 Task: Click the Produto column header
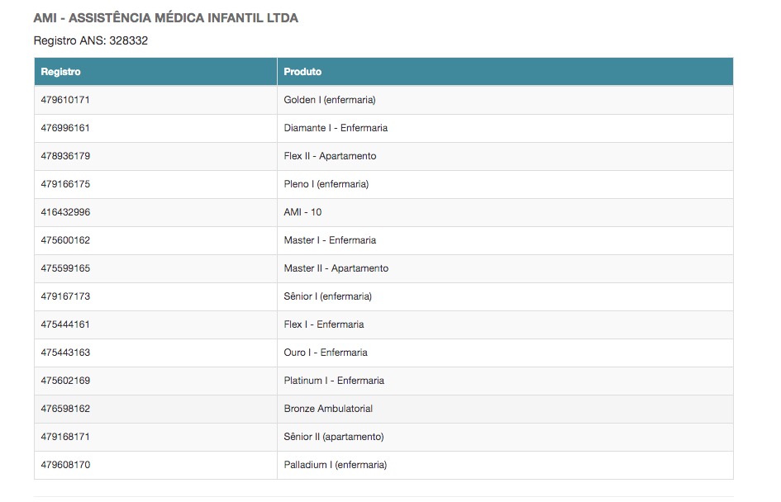pos(302,72)
